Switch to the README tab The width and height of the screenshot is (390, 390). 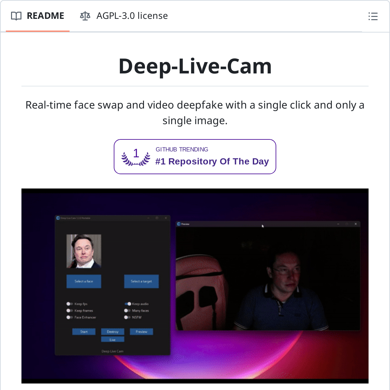[38, 16]
